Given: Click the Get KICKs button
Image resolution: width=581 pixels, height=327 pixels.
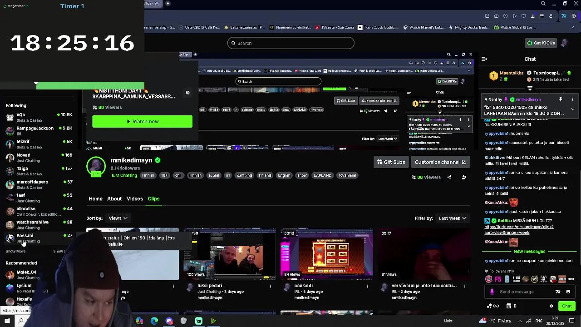Looking at the screenshot, I should (x=541, y=43).
